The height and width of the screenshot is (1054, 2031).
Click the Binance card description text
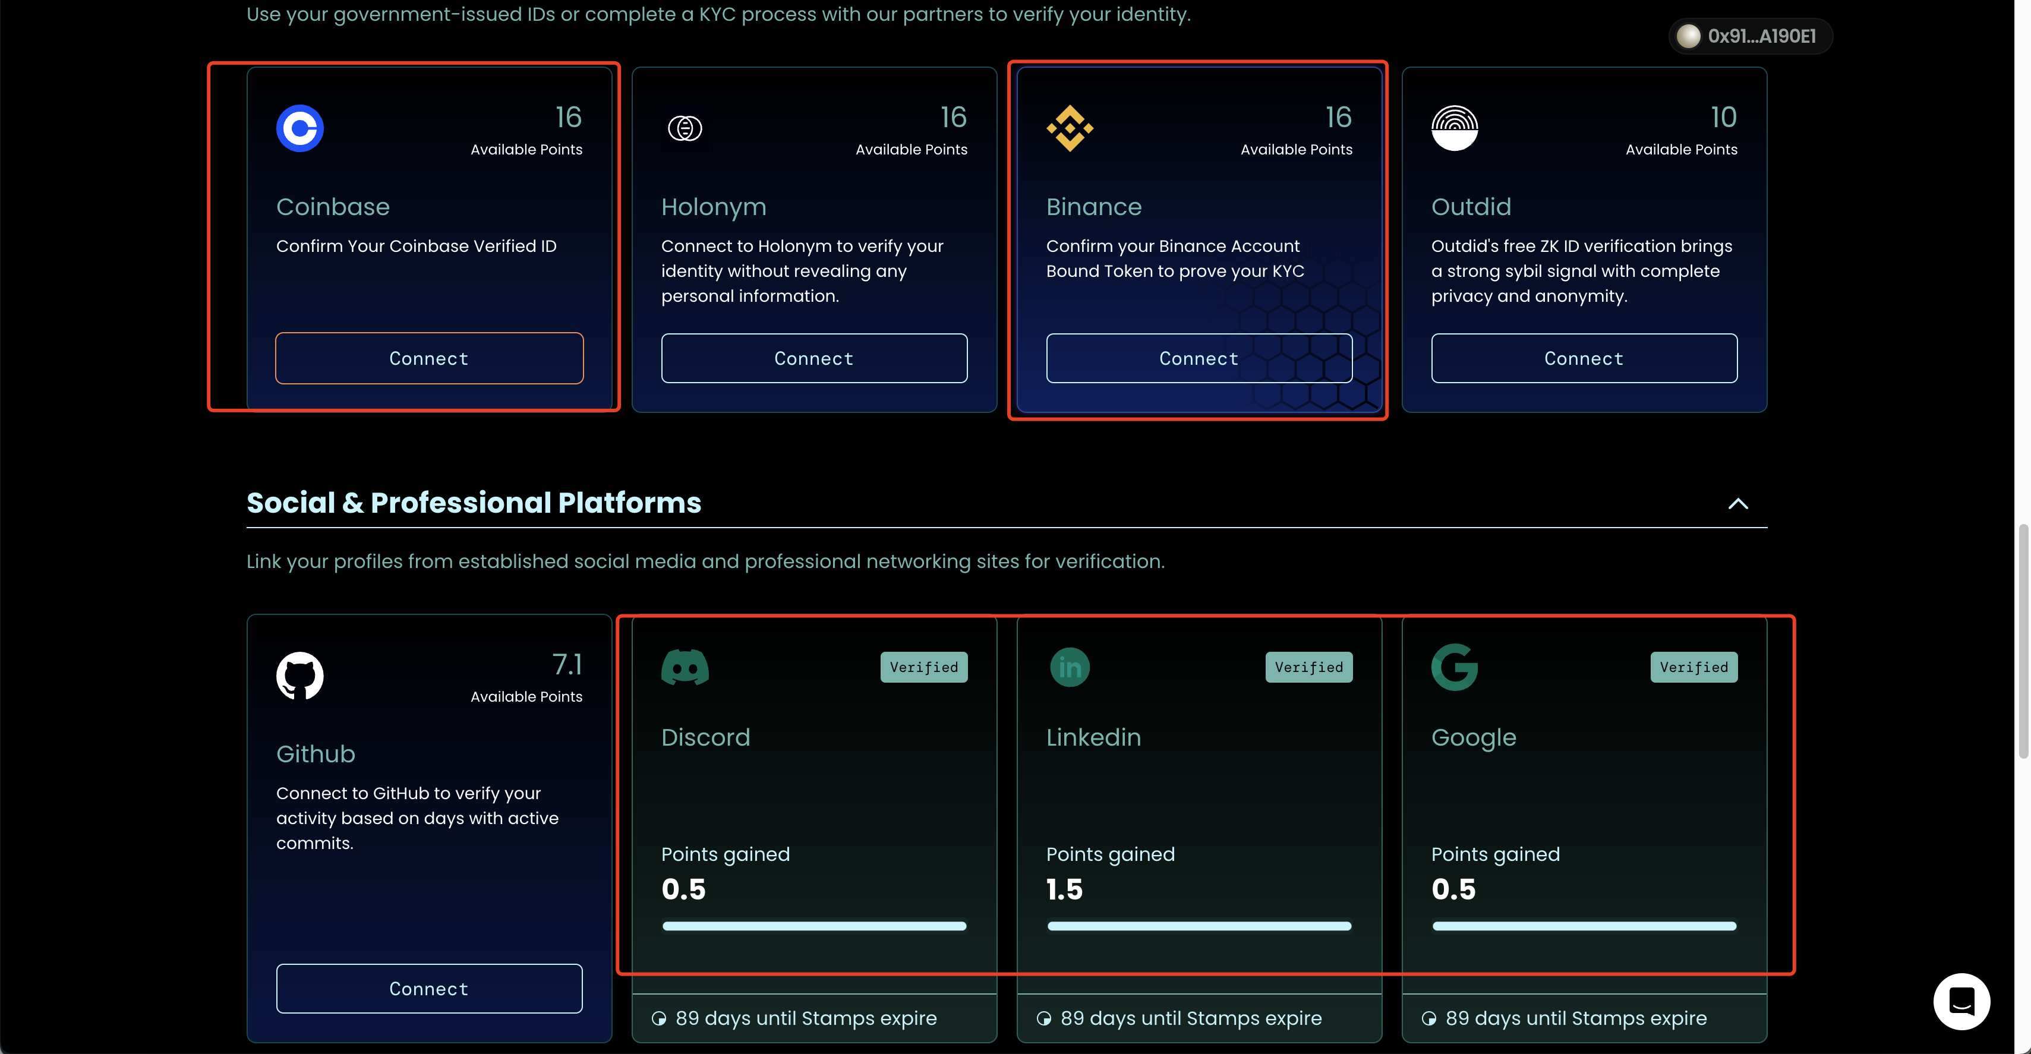[1175, 258]
